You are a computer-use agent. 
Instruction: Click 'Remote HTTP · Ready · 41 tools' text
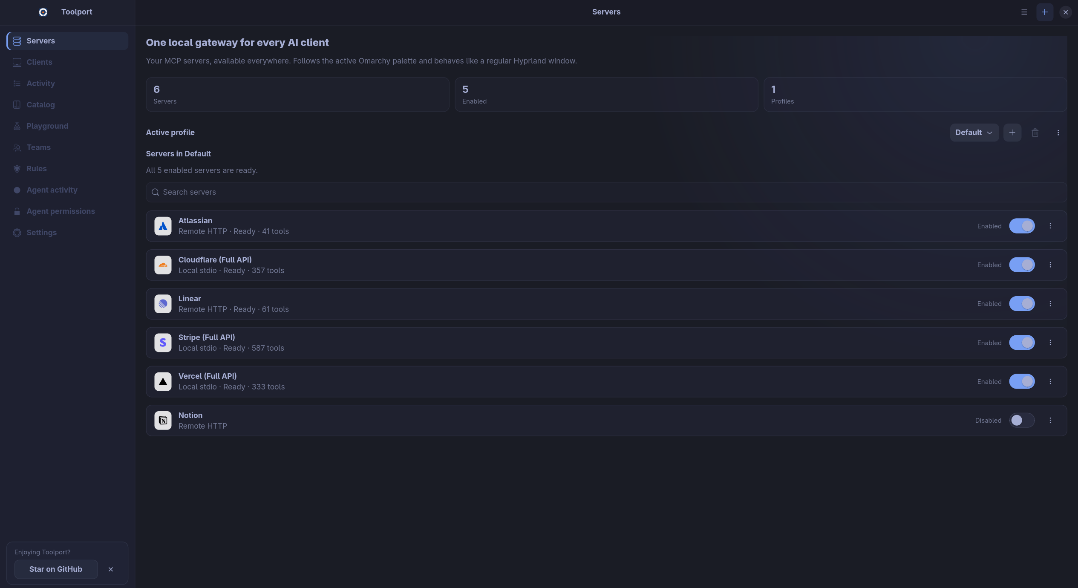[233, 231]
